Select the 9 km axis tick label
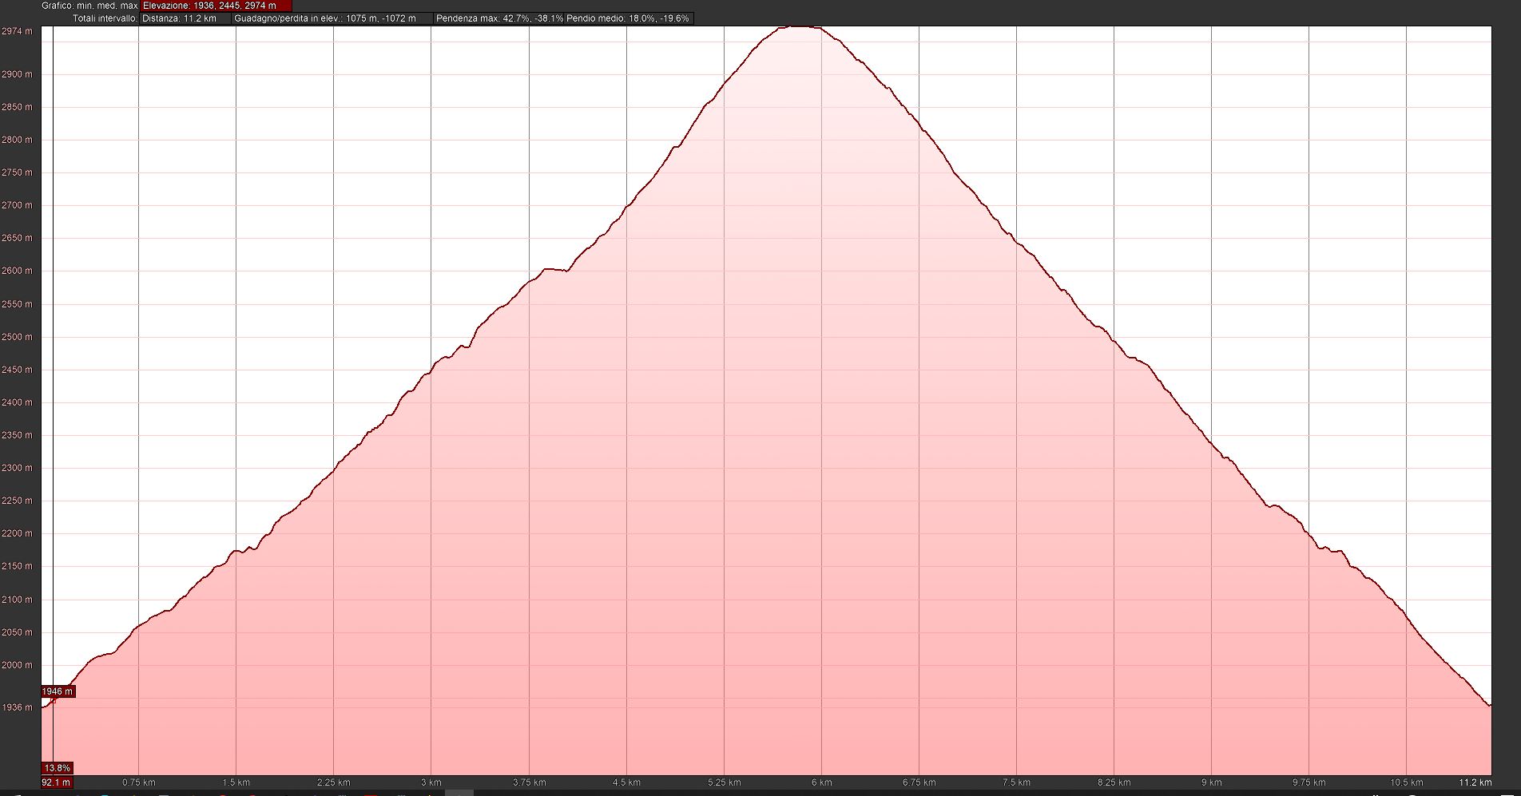 1211,782
